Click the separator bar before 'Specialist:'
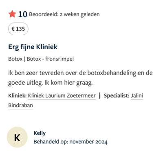 100,95
